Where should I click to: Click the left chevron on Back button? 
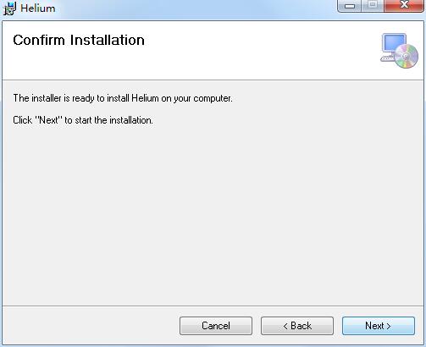coord(285,327)
